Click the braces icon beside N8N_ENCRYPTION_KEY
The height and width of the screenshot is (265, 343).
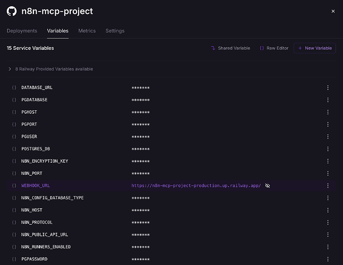(x=14, y=161)
